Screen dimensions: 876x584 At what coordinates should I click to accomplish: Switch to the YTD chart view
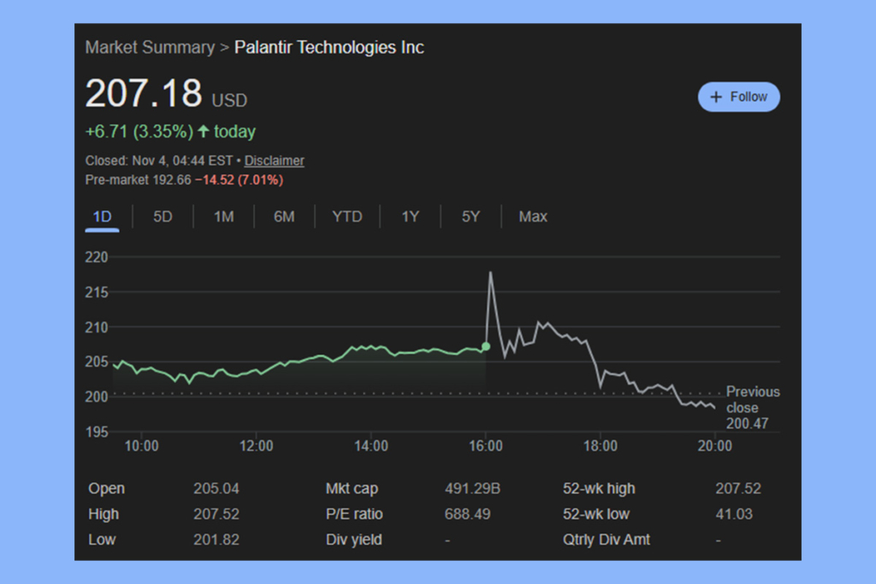coord(346,216)
